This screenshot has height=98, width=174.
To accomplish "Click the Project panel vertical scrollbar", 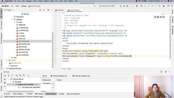I will 52,50.
